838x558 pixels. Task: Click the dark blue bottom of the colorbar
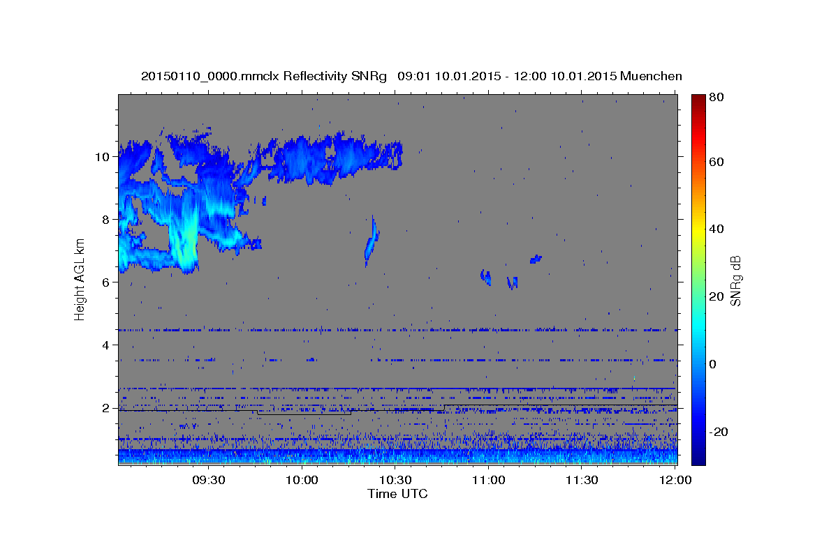[698, 459]
